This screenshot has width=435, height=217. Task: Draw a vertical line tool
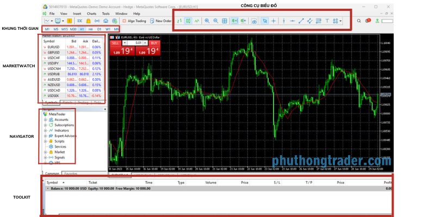click(284, 21)
